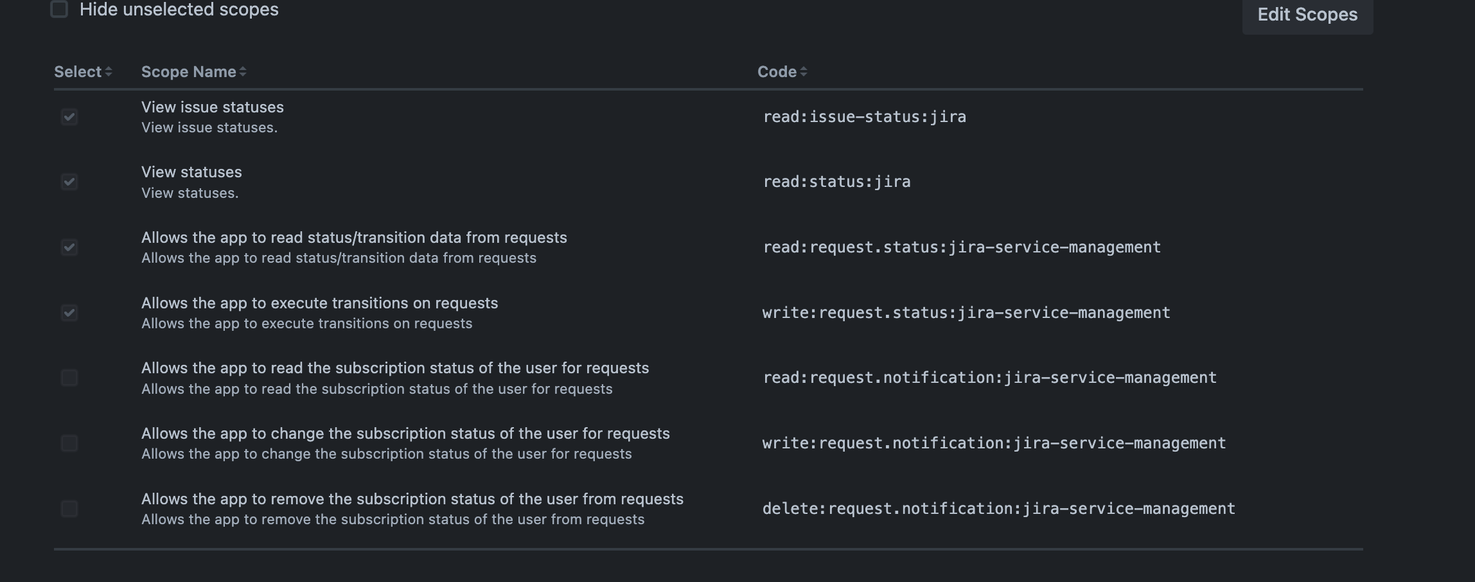Image resolution: width=1475 pixels, height=582 pixels.
Task: Click the Code column header label
Action: pos(777,72)
